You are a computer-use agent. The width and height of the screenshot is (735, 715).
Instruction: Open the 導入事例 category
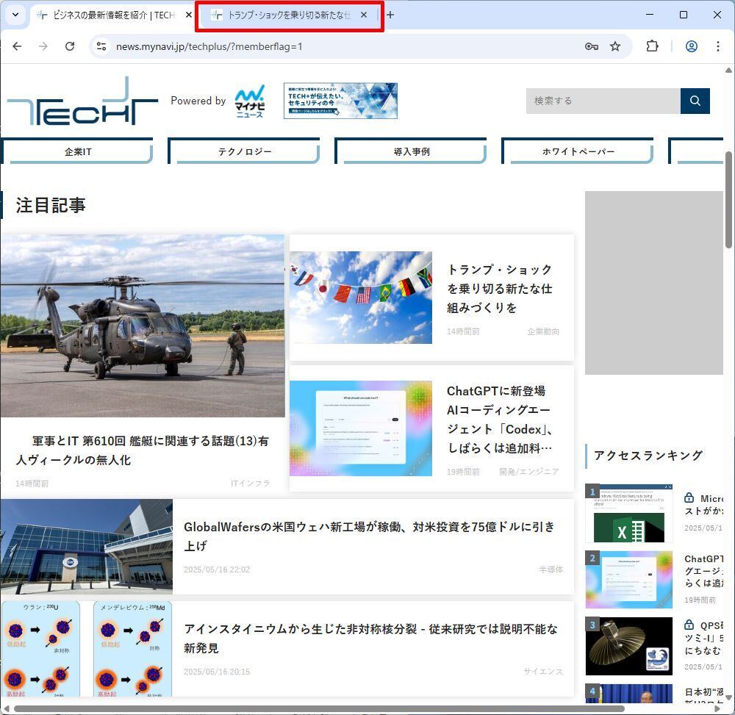411,151
